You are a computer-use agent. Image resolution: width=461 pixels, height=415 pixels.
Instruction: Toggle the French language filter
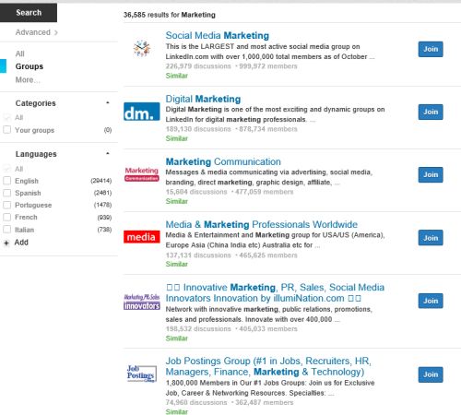coord(6,217)
